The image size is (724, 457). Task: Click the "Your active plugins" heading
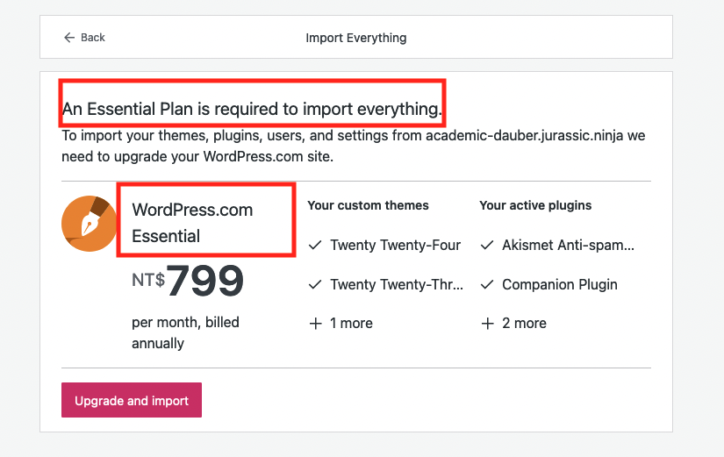[x=535, y=205]
